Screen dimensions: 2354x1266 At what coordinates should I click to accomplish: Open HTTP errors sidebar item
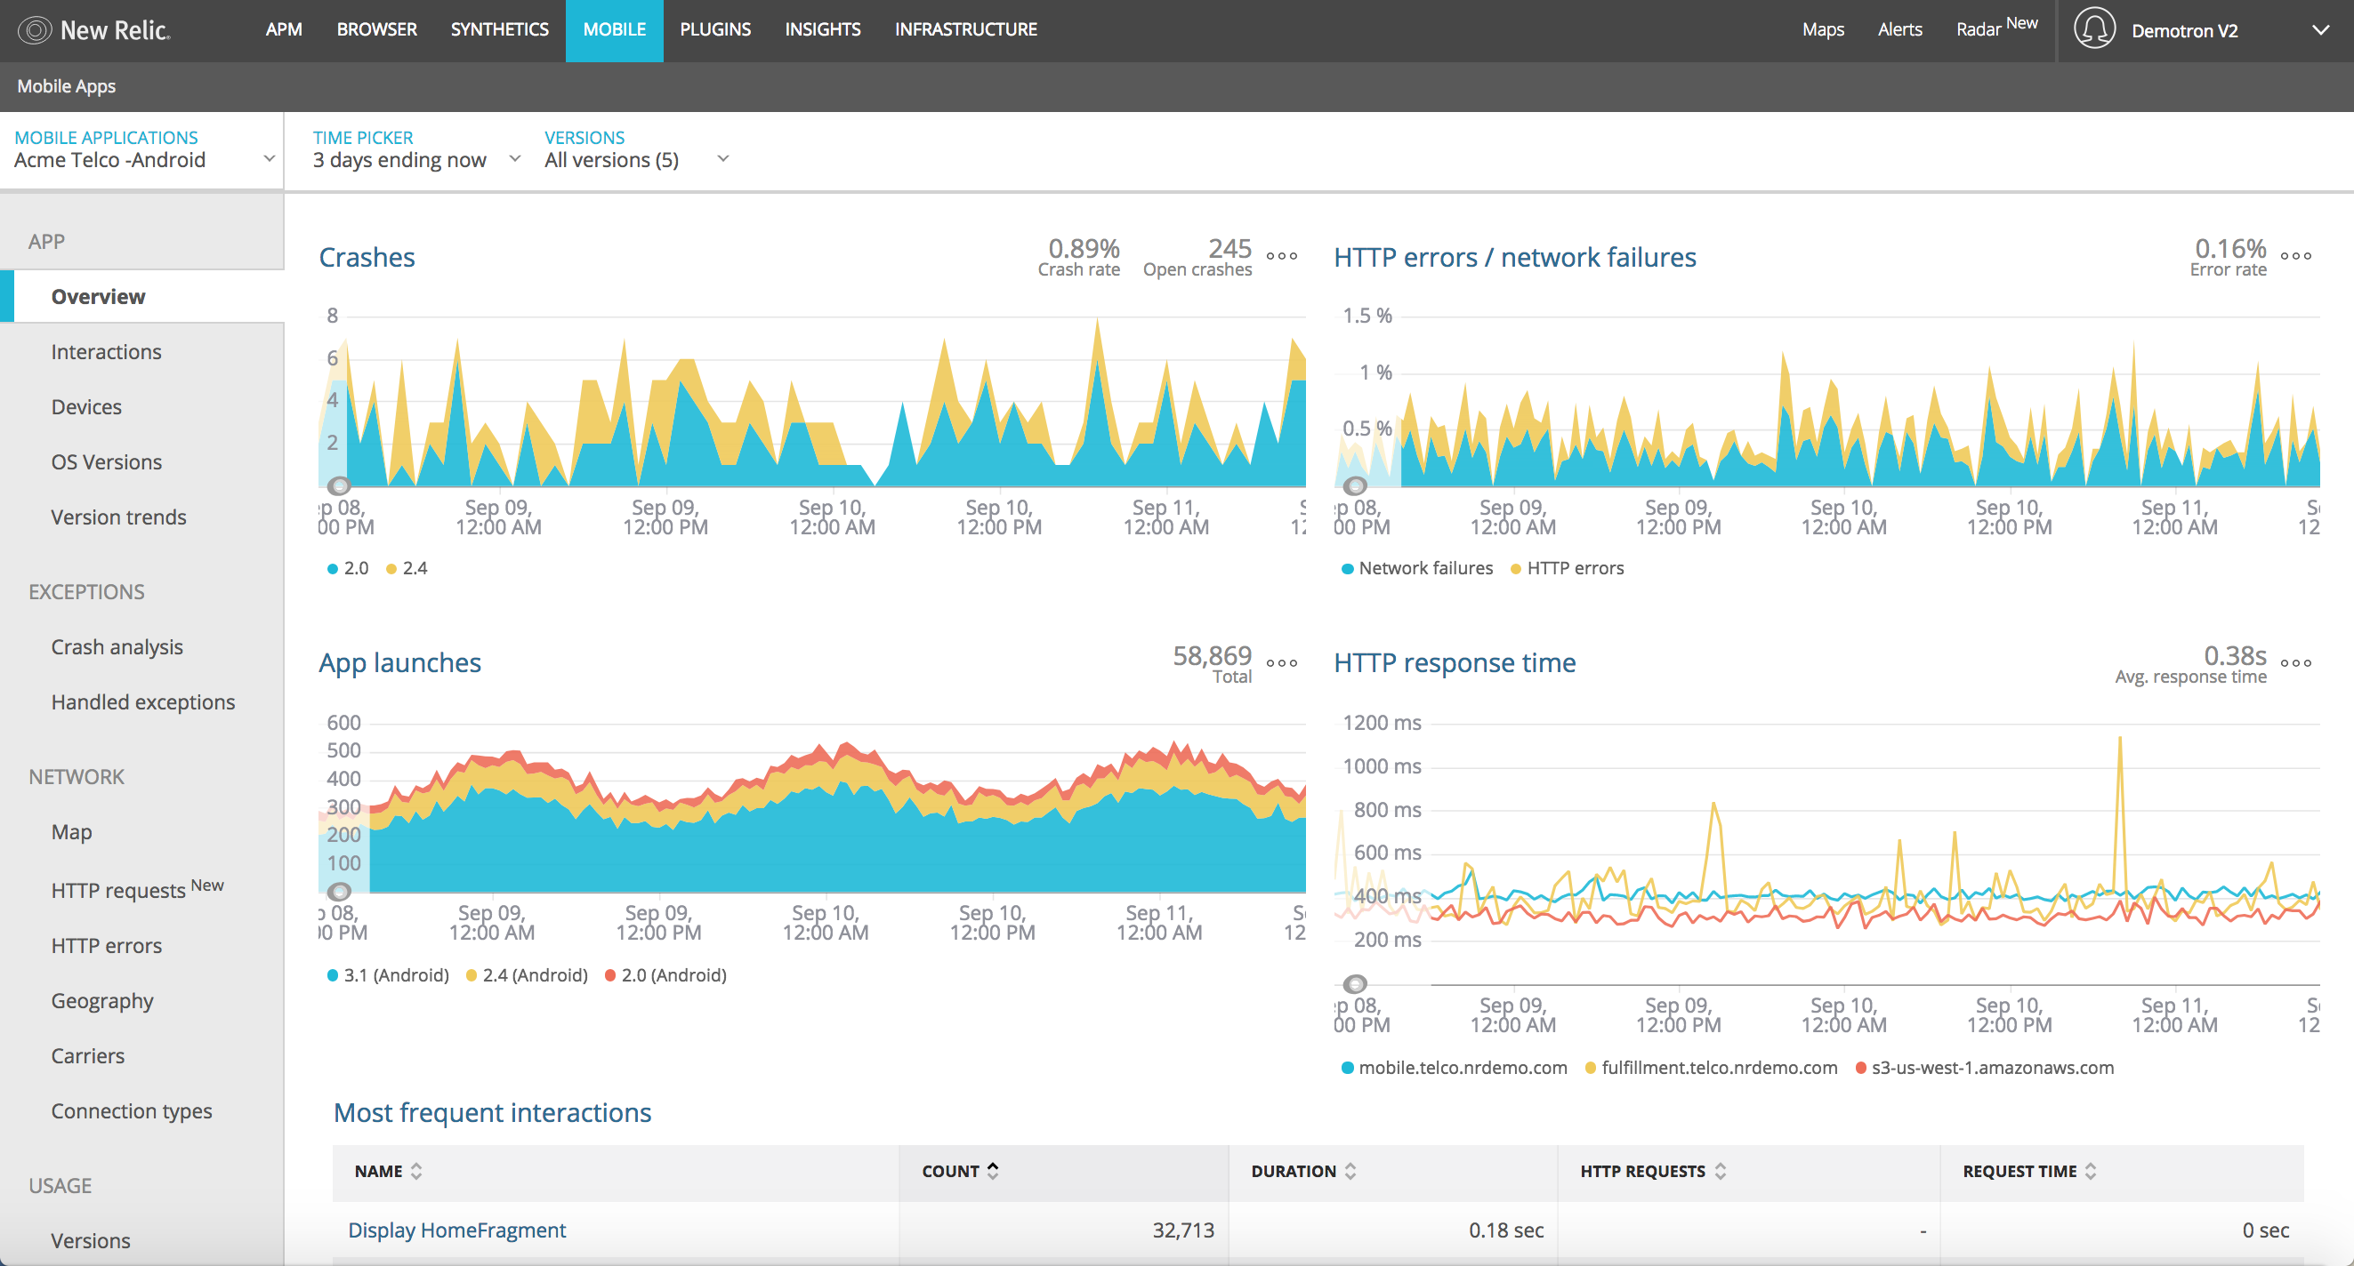click(106, 945)
